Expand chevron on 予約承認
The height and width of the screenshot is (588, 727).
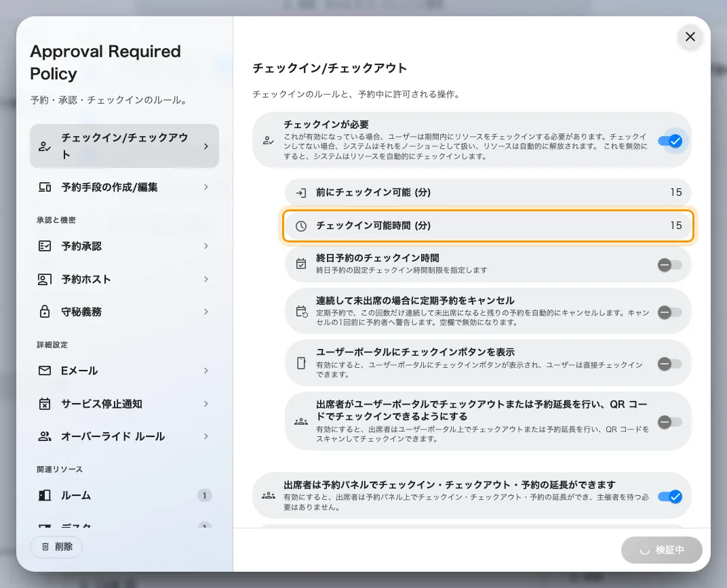206,246
